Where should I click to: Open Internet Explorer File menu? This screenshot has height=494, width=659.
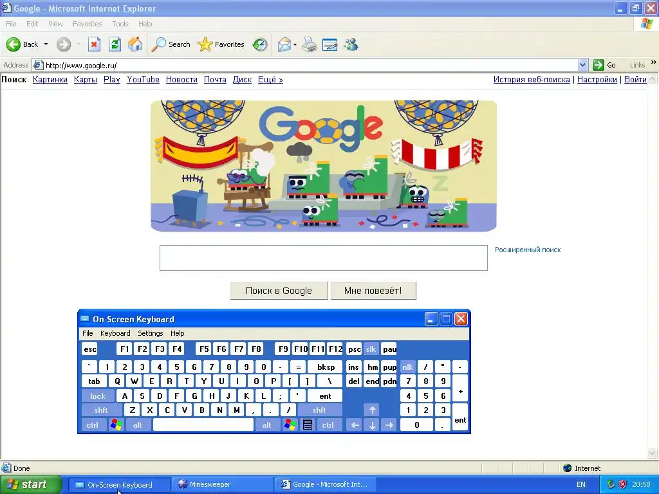click(11, 24)
